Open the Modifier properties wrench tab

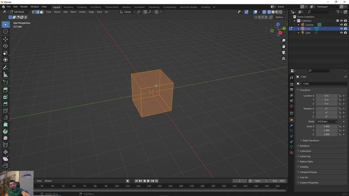292,125
